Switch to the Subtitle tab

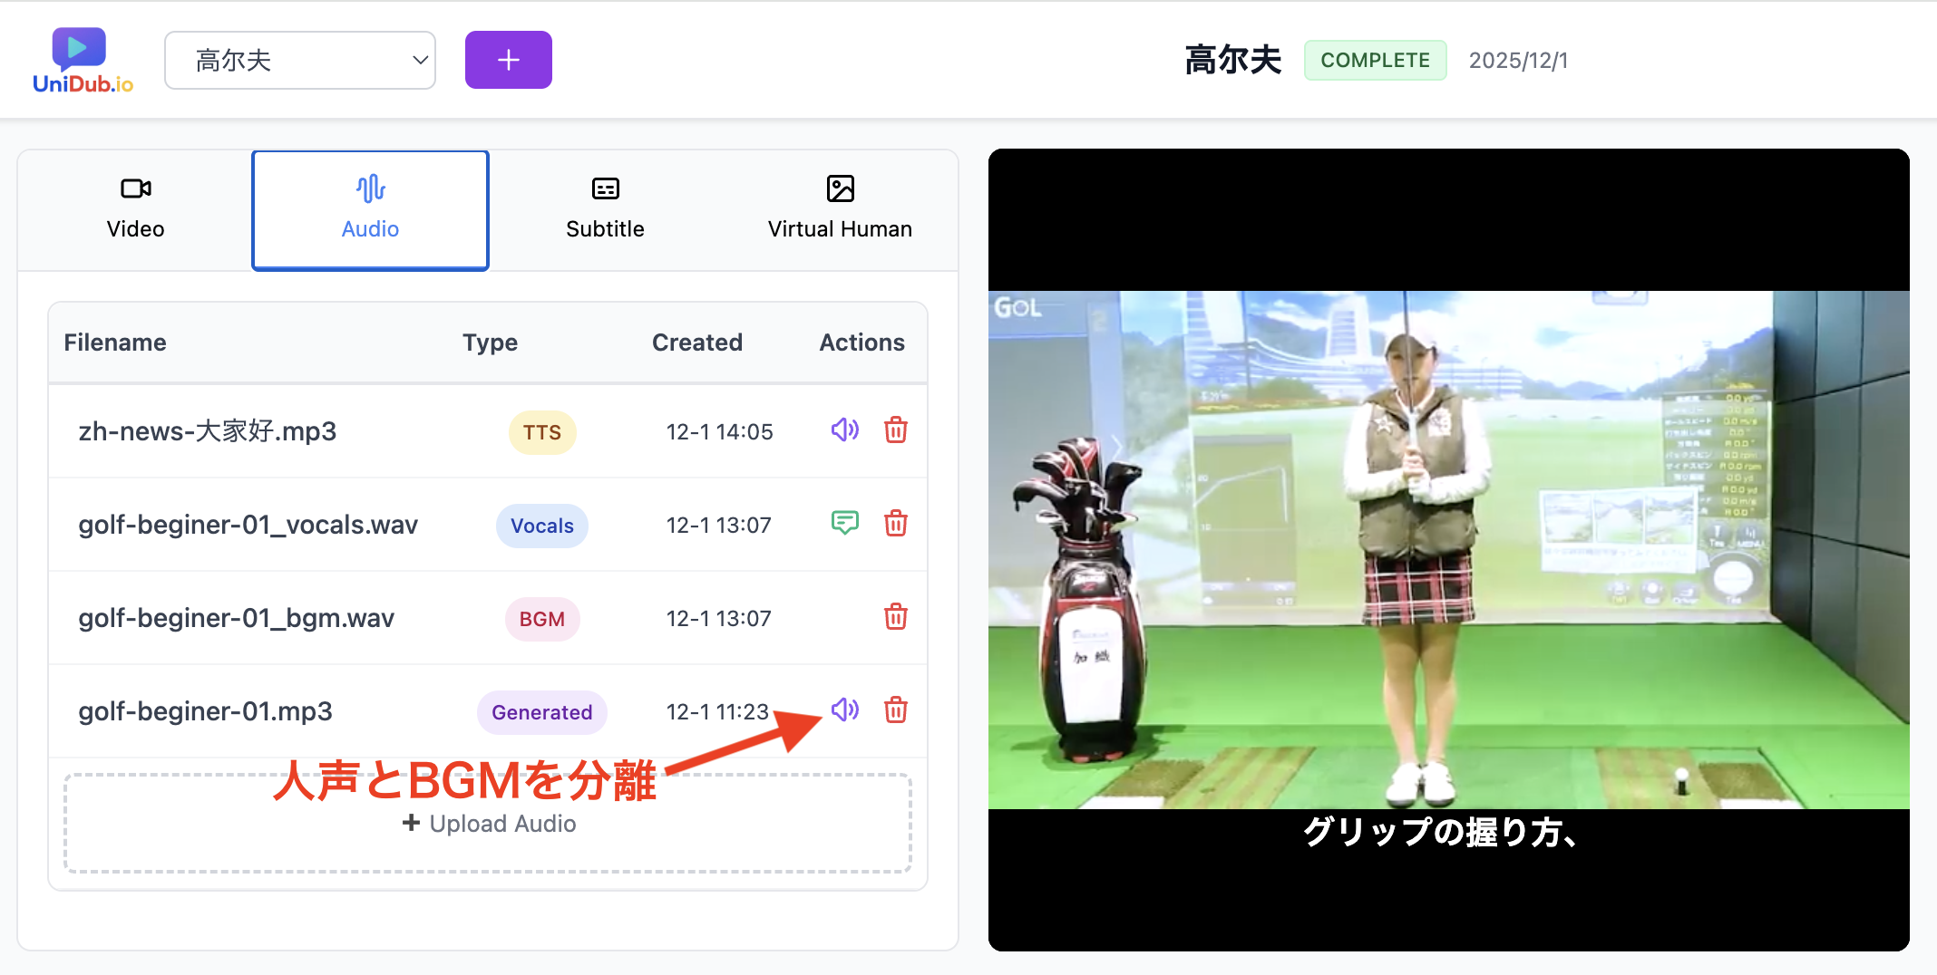(x=605, y=209)
